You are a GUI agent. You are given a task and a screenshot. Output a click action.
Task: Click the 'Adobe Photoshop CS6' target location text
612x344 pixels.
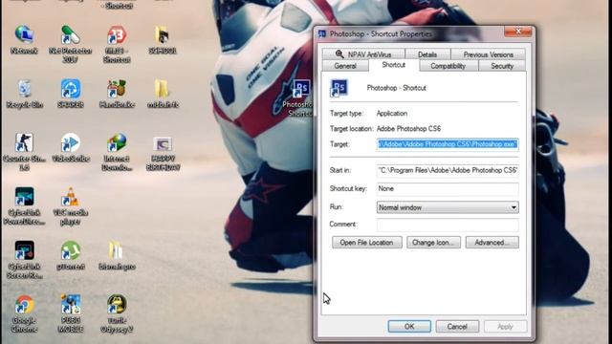(408, 129)
